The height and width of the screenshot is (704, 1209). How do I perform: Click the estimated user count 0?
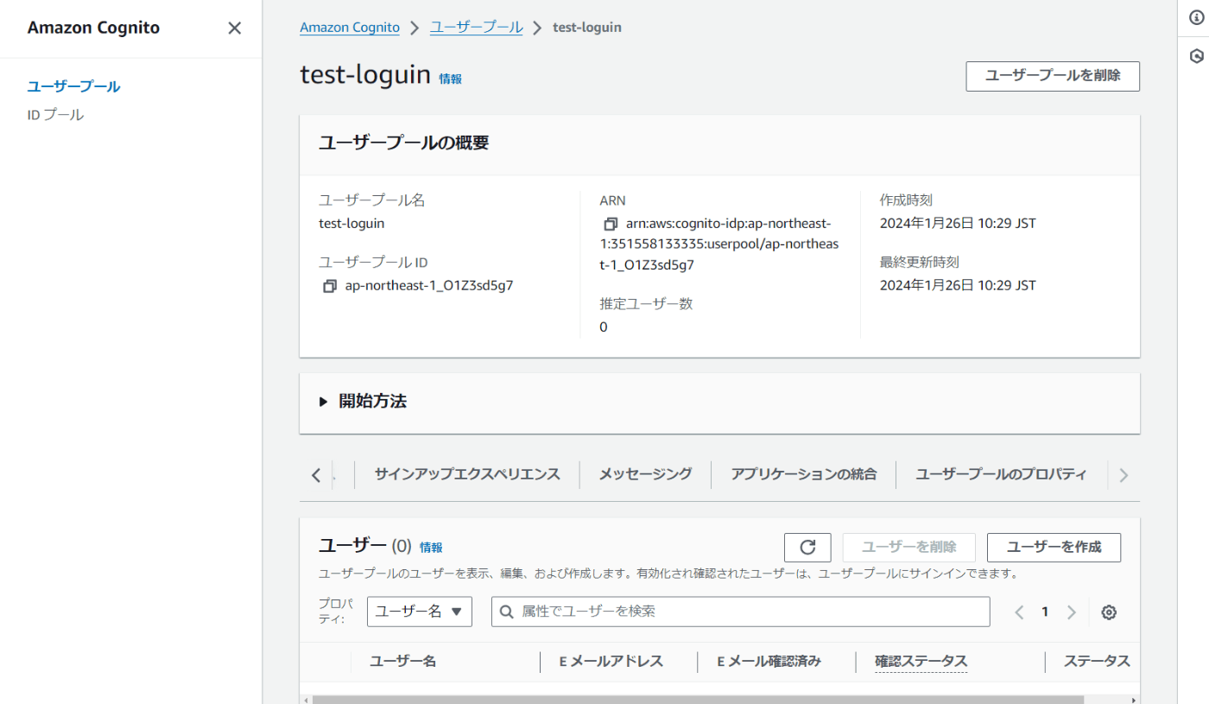pyautogui.click(x=604, y=327)
